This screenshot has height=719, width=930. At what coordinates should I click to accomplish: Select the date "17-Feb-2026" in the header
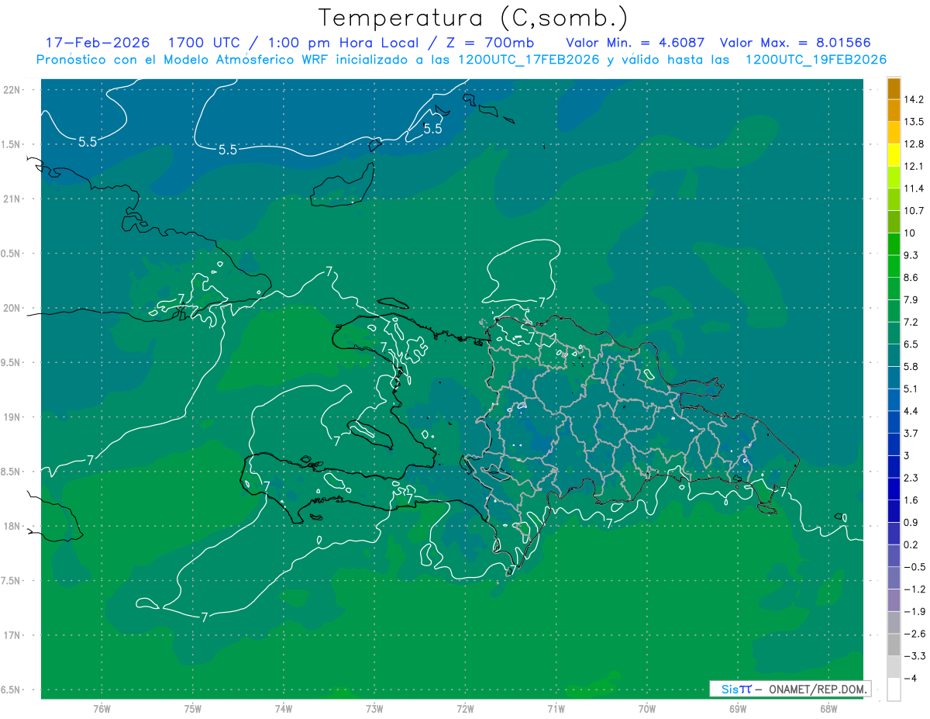pyautogui.click(x=98, y=43)
